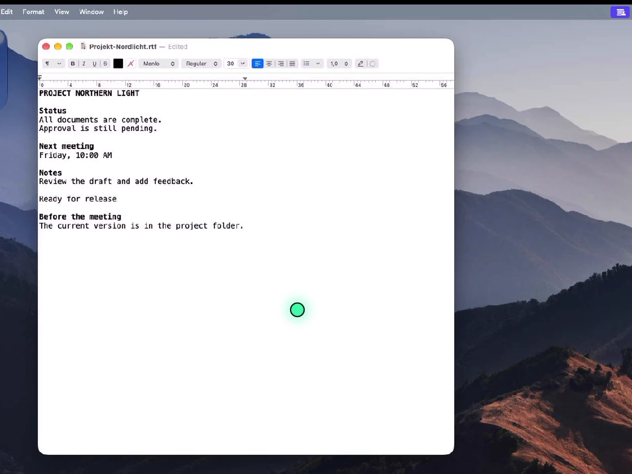Click the tab stop marker on ruler

point(245,79)
